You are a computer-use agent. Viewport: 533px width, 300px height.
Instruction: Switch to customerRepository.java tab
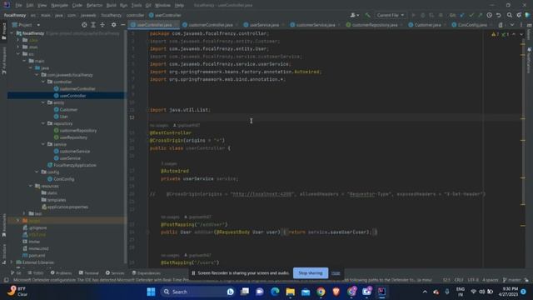point(375,25)
